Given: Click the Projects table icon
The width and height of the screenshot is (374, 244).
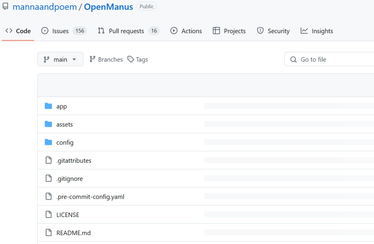Looking at the screenshot, I should point(216,31).
